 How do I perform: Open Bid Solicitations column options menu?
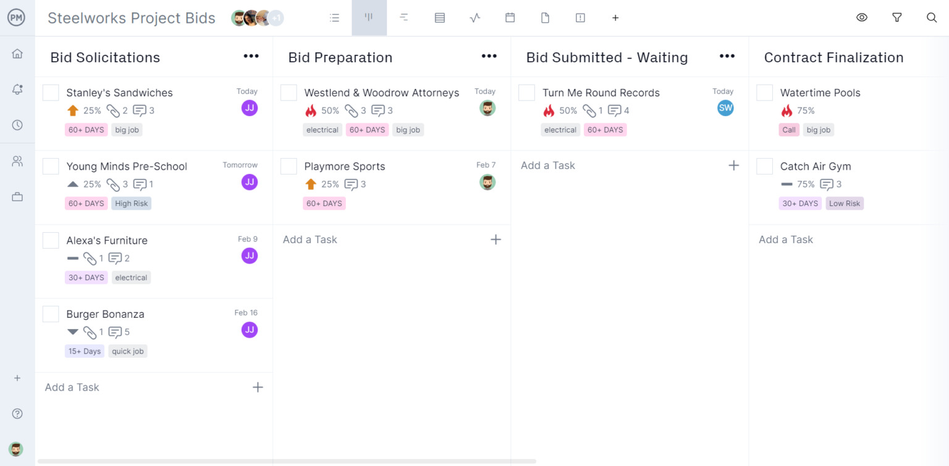251,57
